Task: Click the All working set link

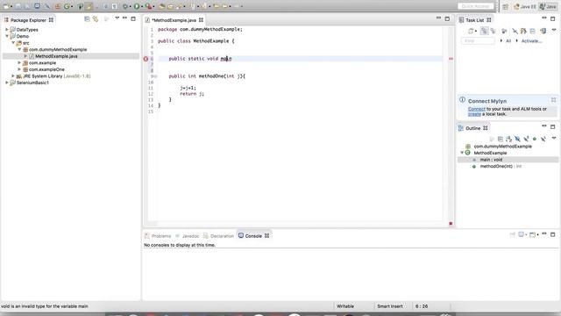Action: click(508, 41)
